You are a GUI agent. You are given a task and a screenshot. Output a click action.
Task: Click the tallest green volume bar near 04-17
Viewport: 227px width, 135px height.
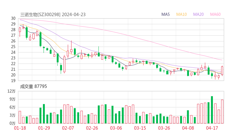[x=212, y=110]
